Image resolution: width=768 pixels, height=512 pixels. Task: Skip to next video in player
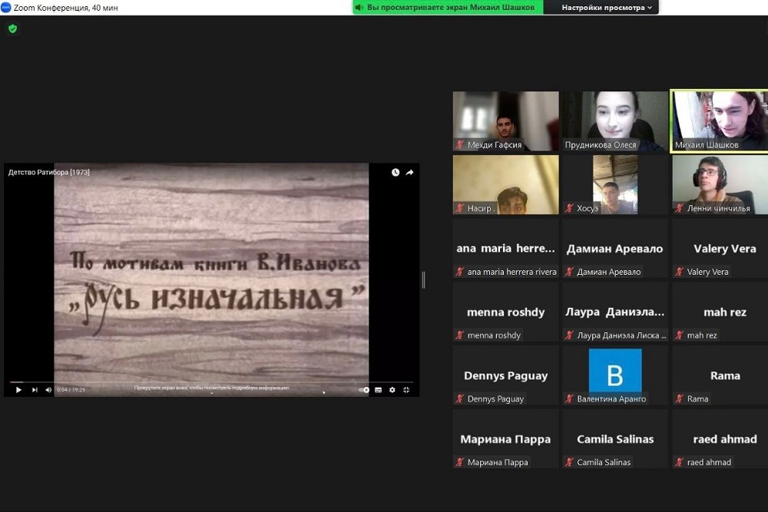35,390
